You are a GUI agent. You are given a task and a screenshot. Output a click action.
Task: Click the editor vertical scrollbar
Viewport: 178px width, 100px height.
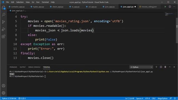tap(177, 31)
